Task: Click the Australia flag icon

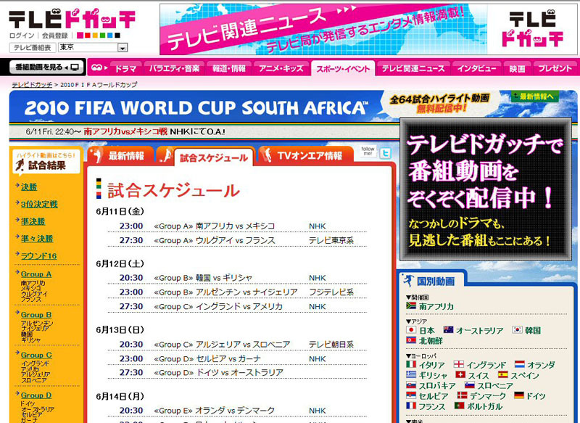Action: click(x=448, y=329)
